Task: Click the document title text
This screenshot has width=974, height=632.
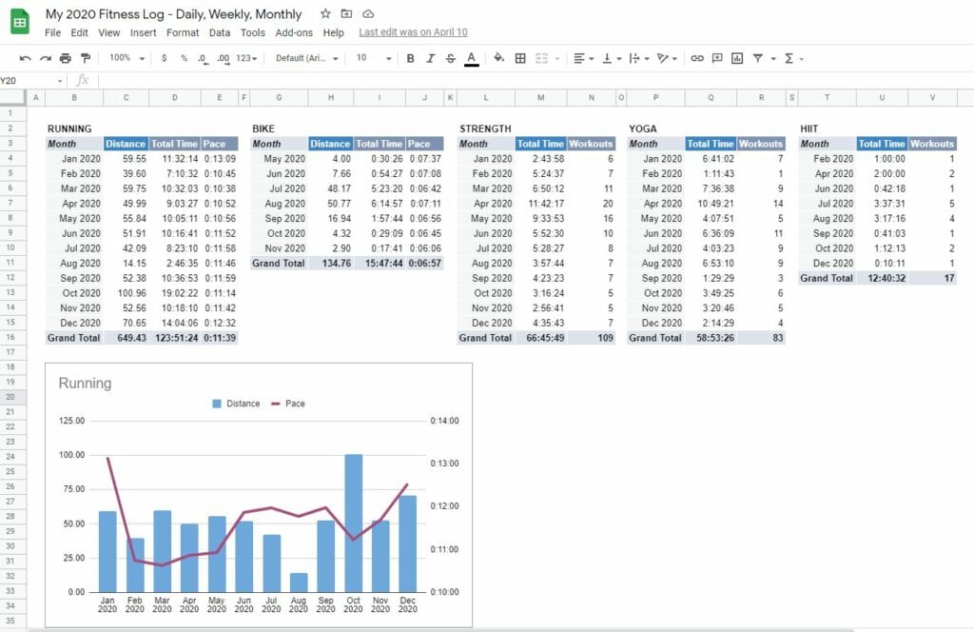Action: tap(173, 13)
